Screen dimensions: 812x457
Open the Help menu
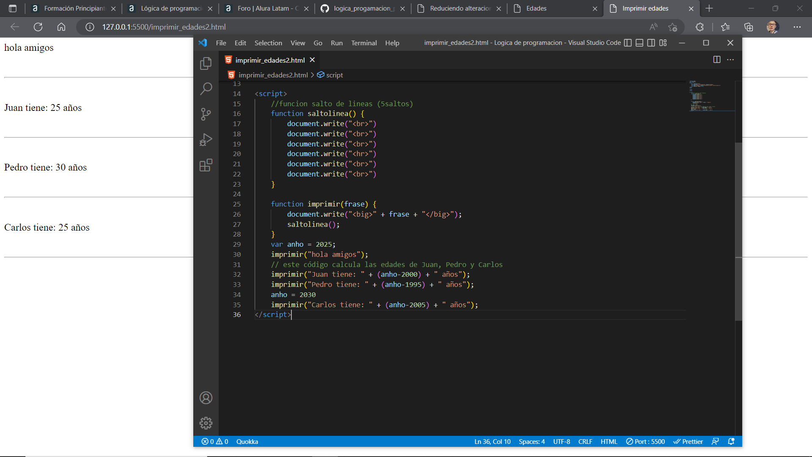coord(392,43)
